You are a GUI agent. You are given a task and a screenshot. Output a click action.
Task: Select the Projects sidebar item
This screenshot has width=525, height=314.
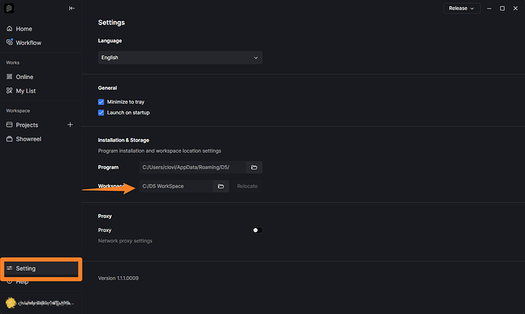coord(27,125)
